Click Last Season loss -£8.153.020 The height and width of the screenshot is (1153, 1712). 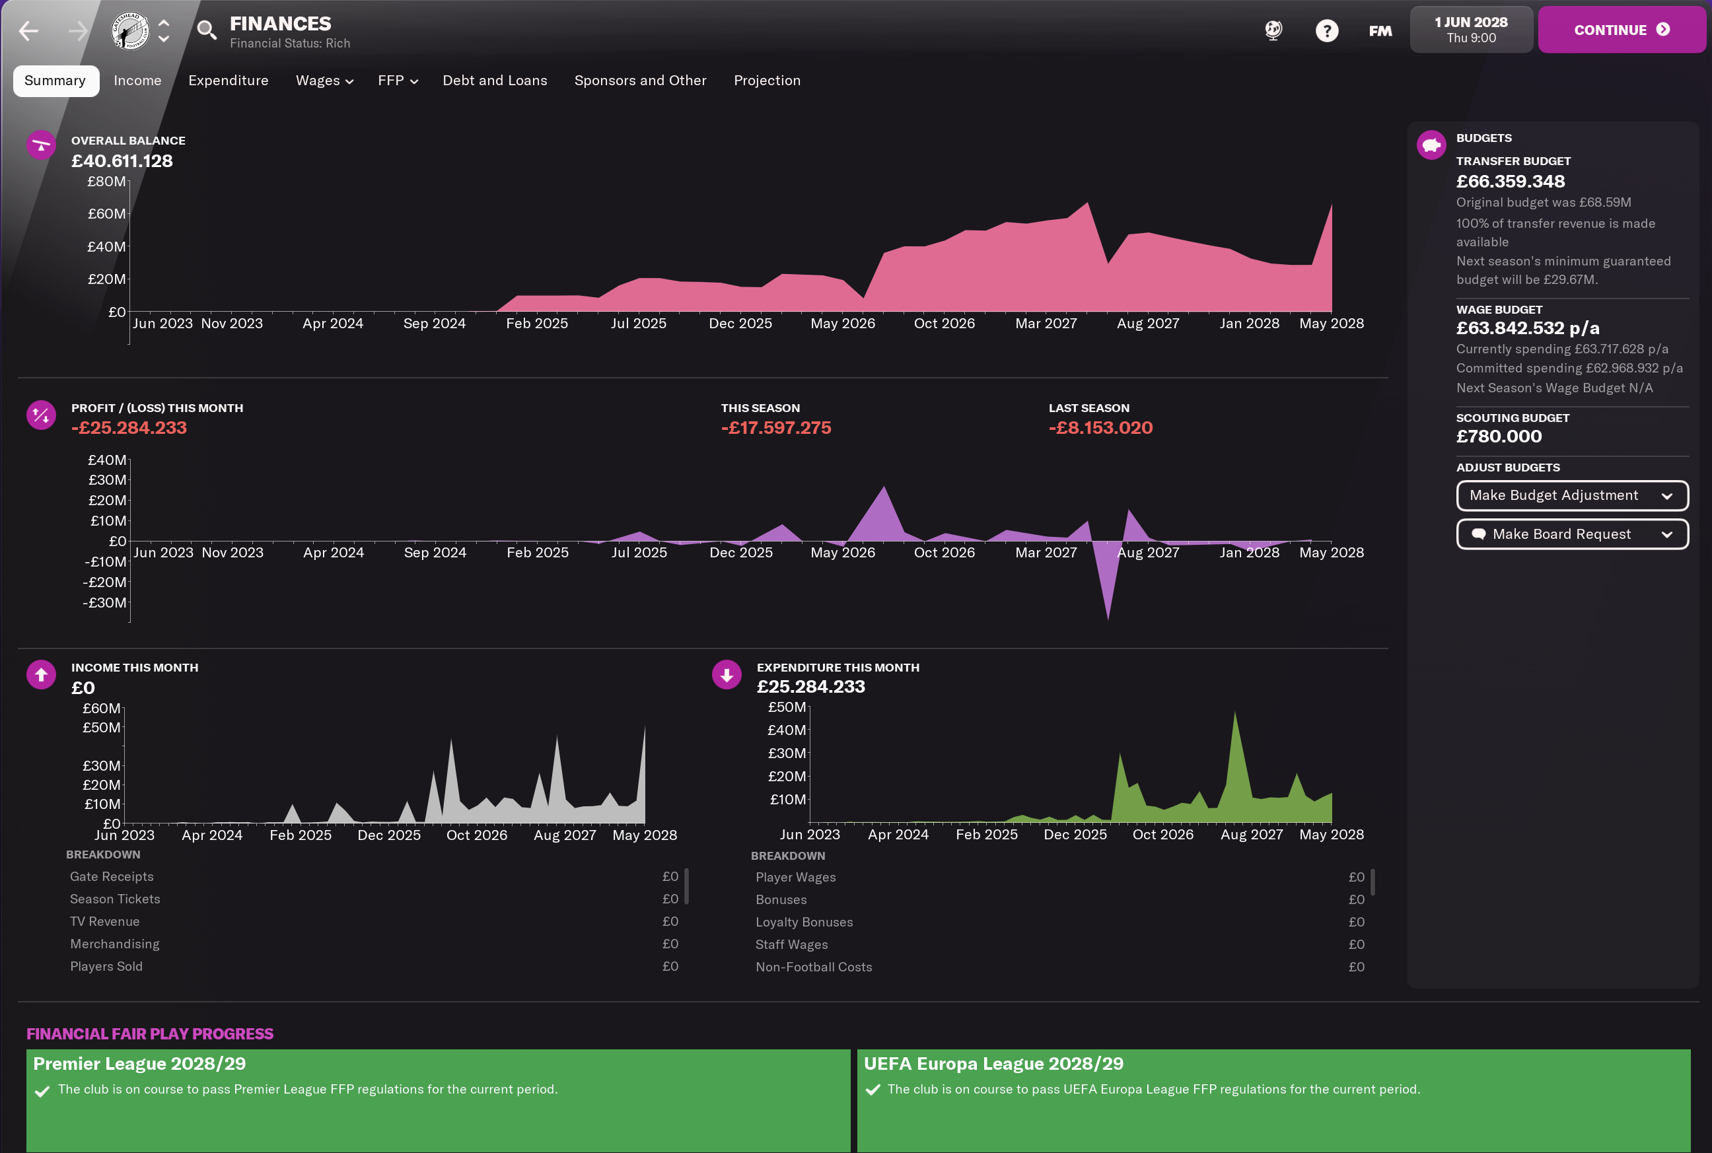(1100, 428)
